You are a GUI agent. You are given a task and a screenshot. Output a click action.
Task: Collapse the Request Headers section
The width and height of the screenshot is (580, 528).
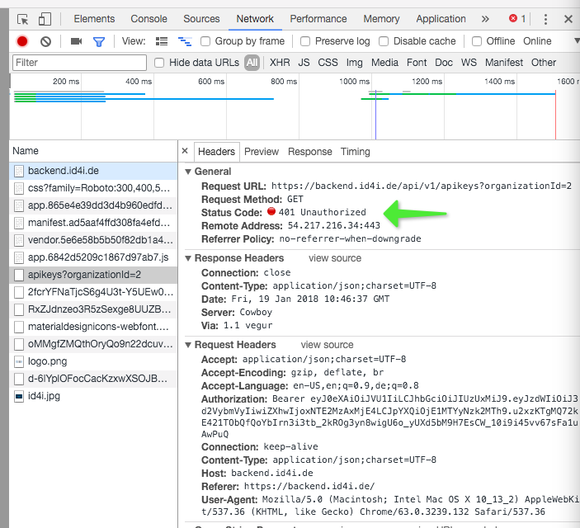[188, 345]
